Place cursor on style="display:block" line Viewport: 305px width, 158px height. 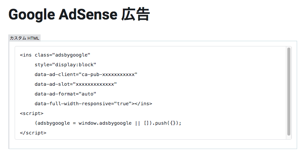click(x=65, y=65)
